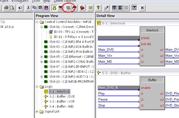Click the black X toolbar icon
This screenshot has width=179, height=118.
142,8
